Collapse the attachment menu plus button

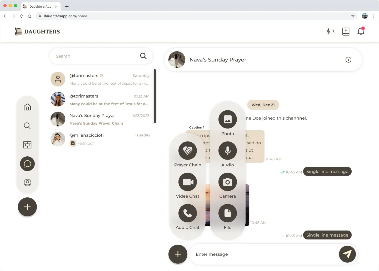(x=178, y=254)
